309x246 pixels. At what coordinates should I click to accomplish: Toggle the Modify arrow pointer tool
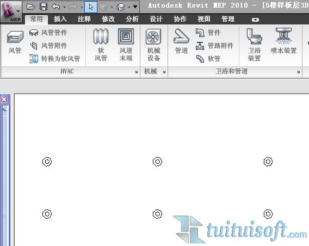(x=91, y=7)
